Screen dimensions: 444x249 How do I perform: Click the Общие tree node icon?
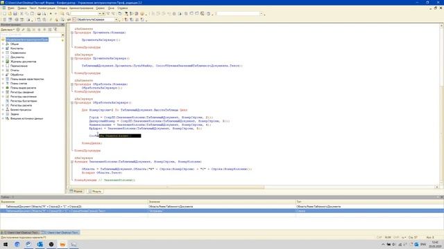(8, 44)
